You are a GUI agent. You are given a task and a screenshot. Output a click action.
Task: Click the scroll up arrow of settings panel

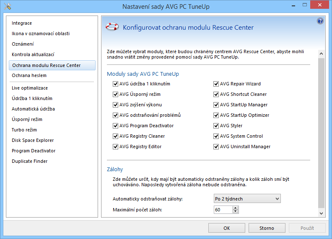(321, 54)
